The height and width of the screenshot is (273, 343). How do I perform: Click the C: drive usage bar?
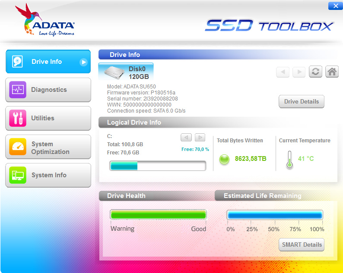[x=158, y=166]
